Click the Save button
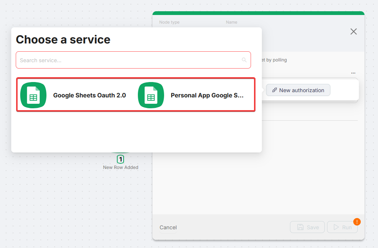This screenshot has width=378, height=248. pyautogui.click(x=307, y=227)
